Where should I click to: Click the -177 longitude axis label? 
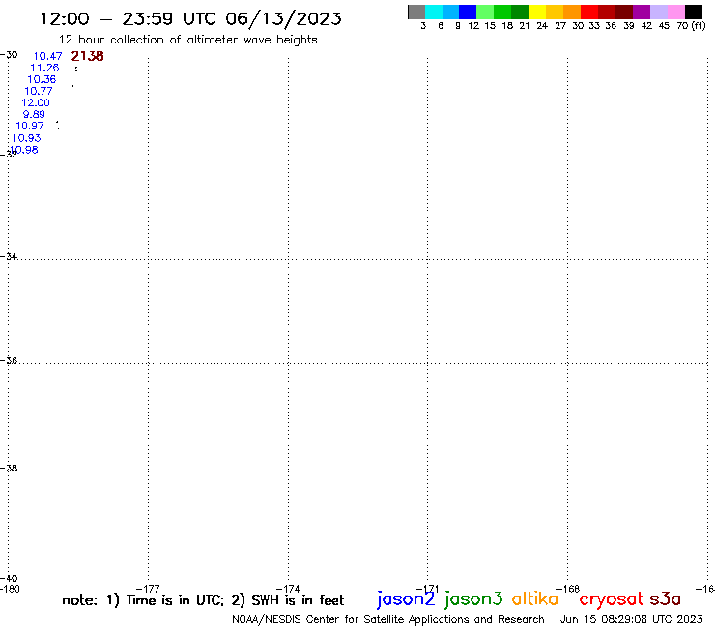pyautogui.click(x=148, y=589)
